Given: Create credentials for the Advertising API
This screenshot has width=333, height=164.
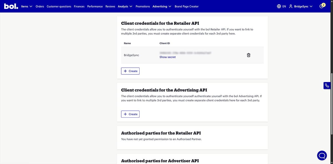Looking at the screenshot, I should tap(130, 114).
